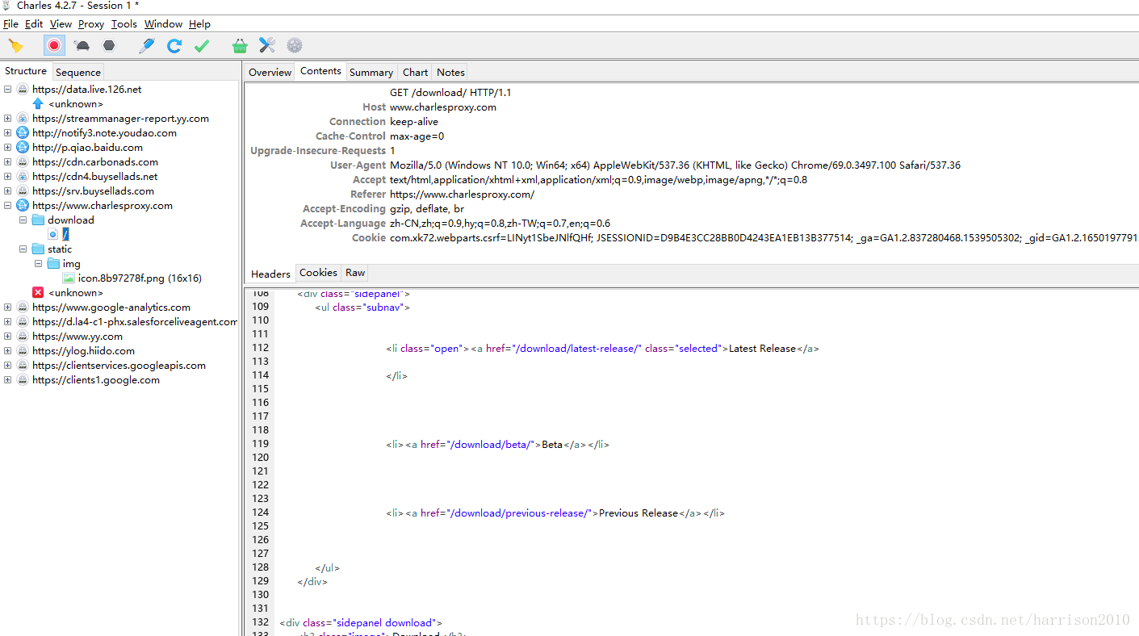The width and height of the screenshot is (1139, 636).
Task: Expand the notify3.note.youdao.com node
Action: point(7,133)
